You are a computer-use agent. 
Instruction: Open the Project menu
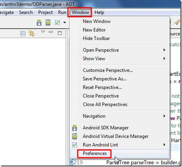(x=45, y=12)
